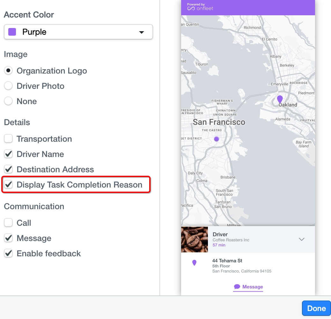Click the purple address pin icon
This screenshot has height=319, width=331.
click(x=195, y=263)
